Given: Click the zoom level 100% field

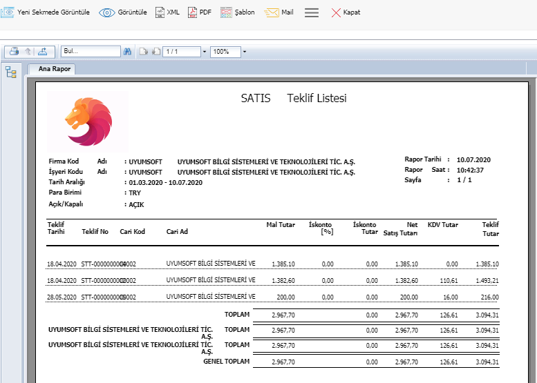Looking at the screenshot, I should coord(225,52).
